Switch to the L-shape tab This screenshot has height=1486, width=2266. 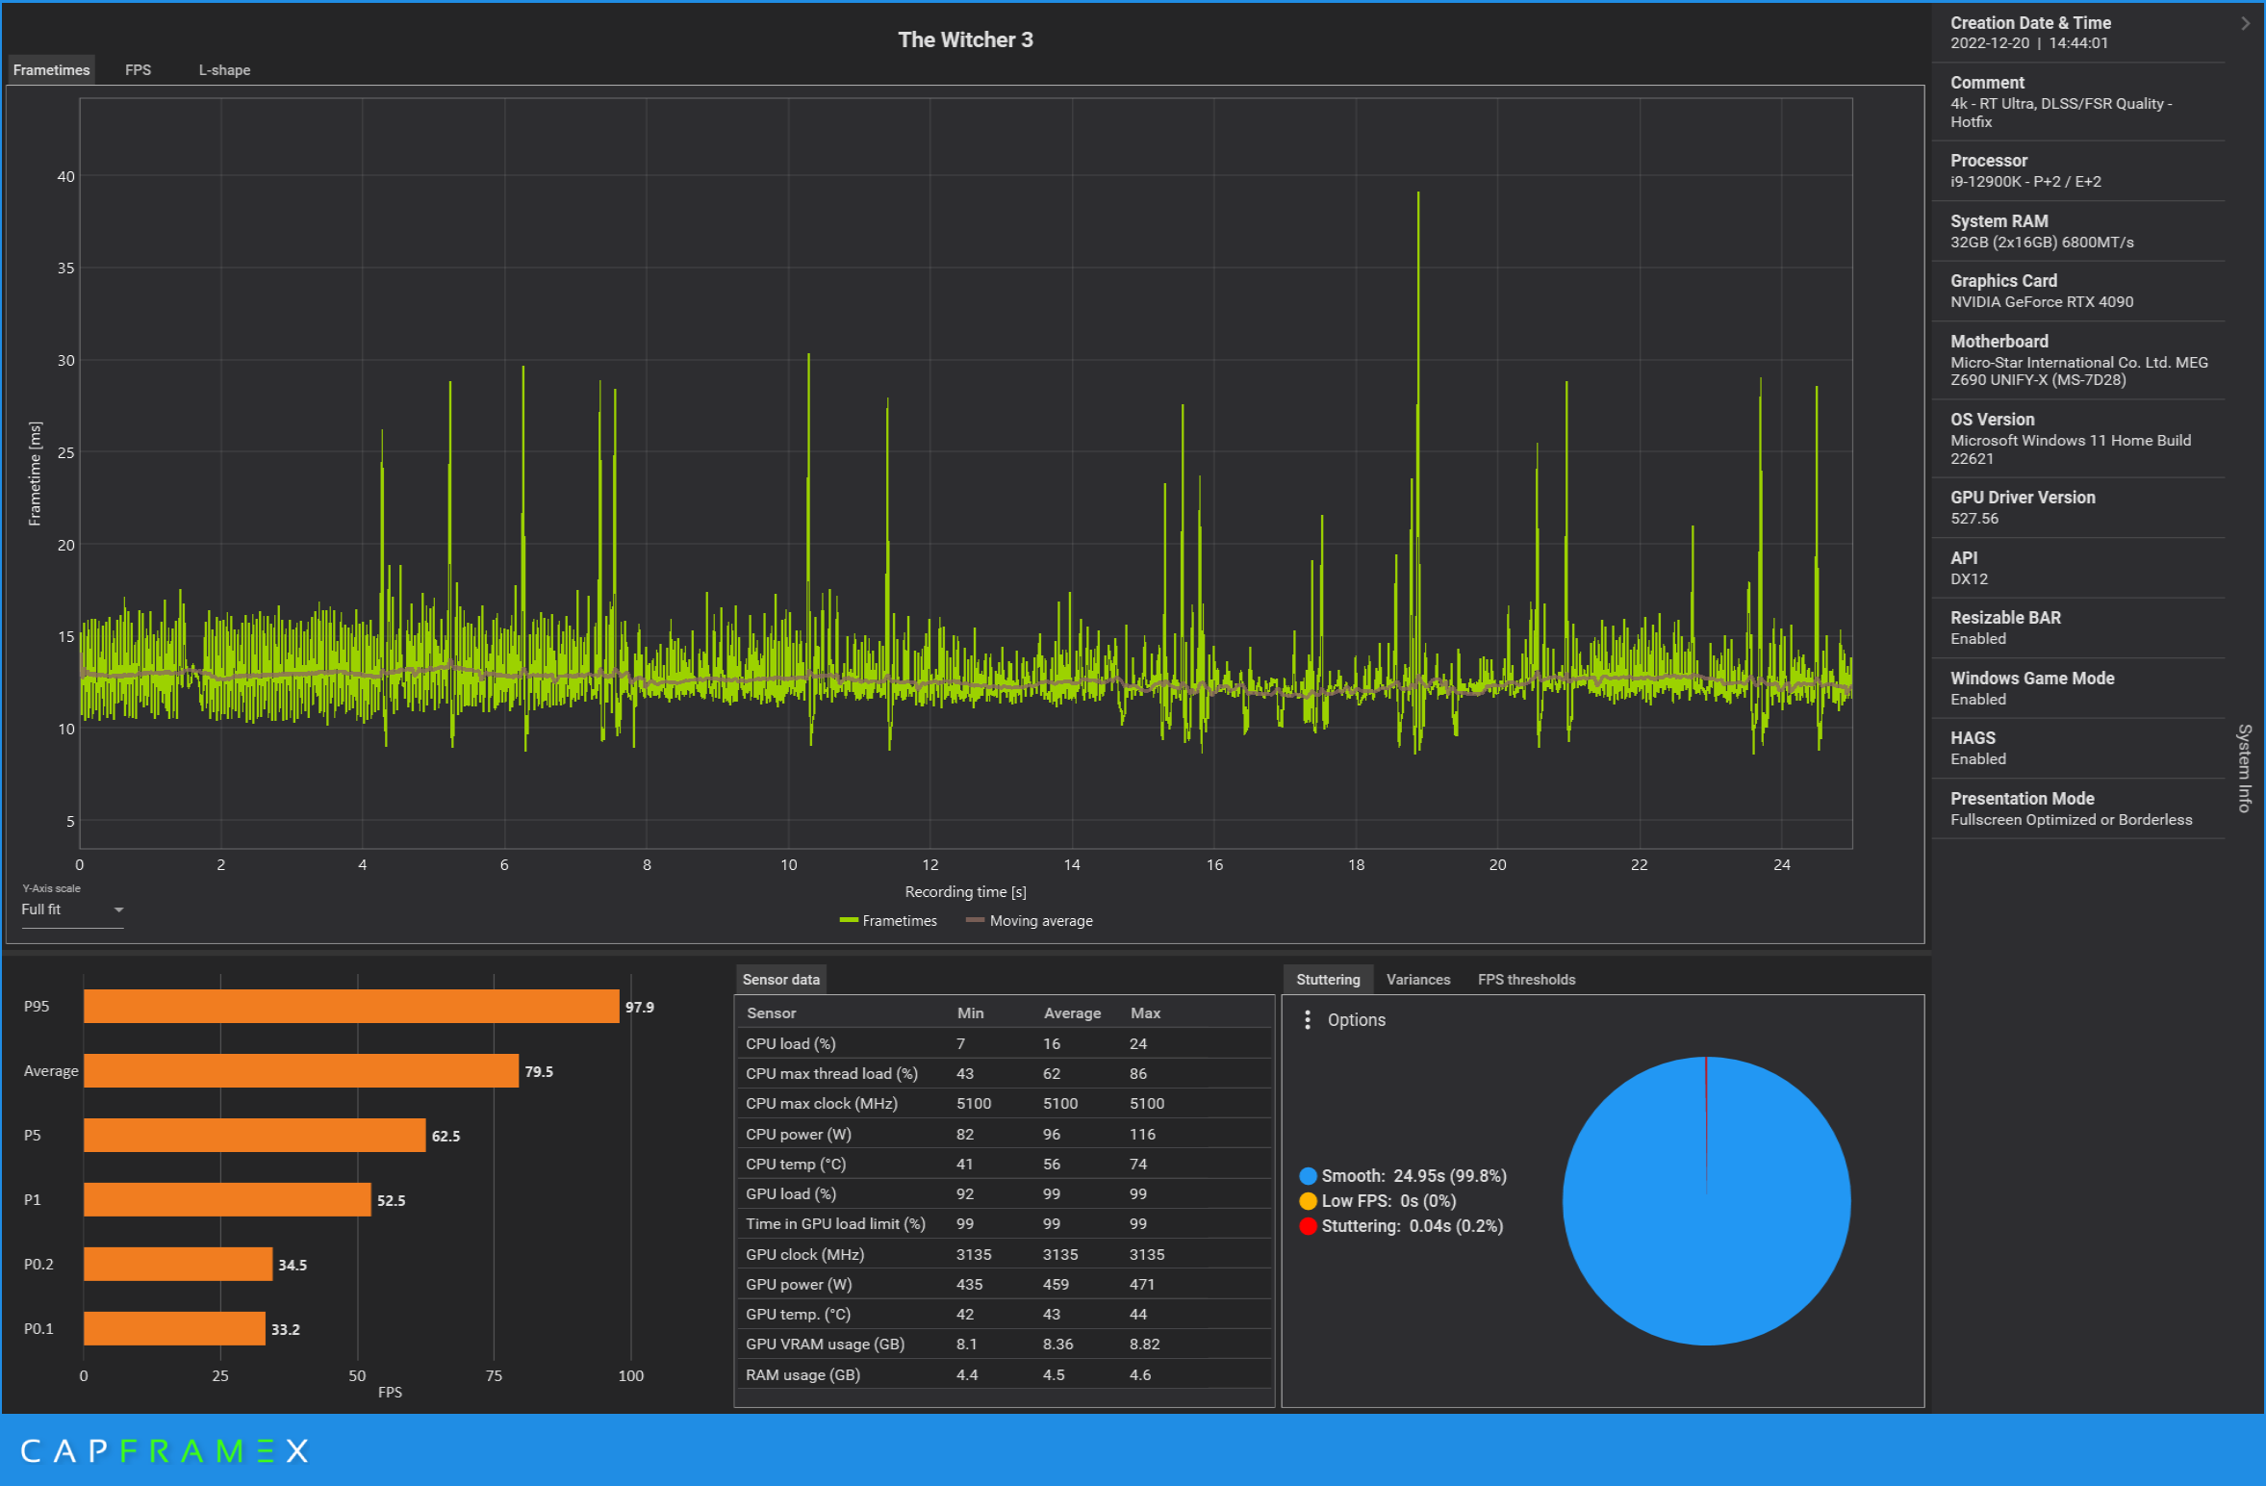tap(224, 70)
